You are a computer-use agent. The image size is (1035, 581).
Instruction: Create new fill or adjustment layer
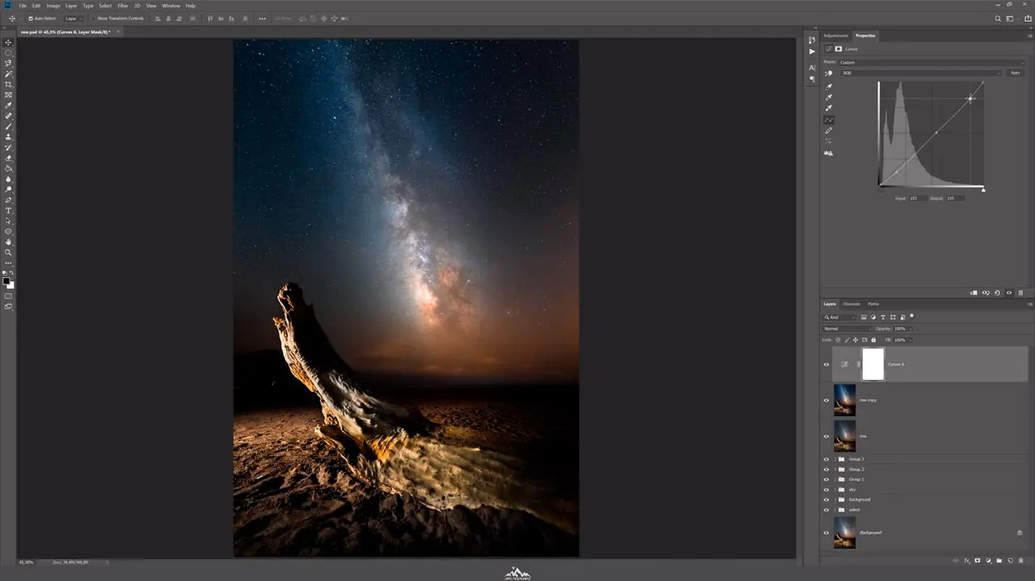click(x=988, y=560)
